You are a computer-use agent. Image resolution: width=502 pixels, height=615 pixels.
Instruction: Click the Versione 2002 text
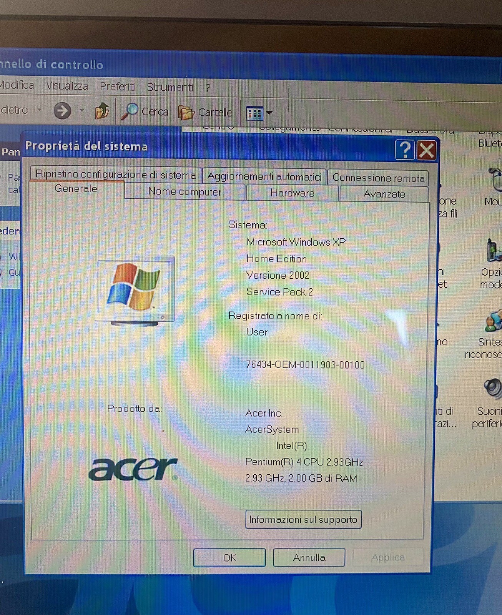click(278, 275)
